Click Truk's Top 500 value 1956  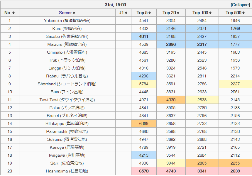click(235, 60)
